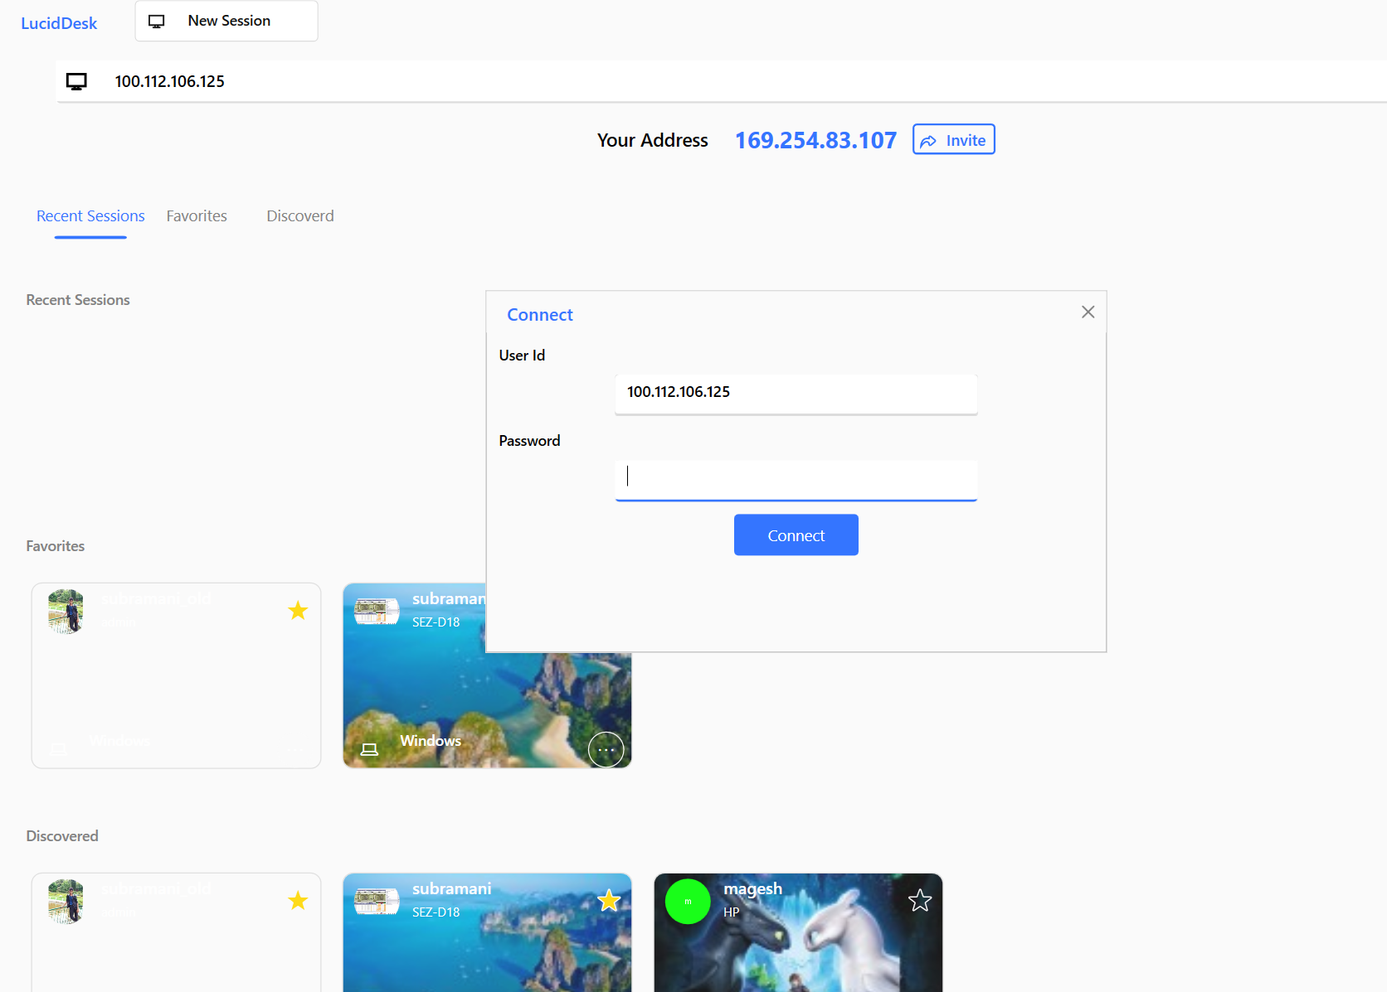
Task: Click your address 169.254.83.107
Action: point(815,140)
